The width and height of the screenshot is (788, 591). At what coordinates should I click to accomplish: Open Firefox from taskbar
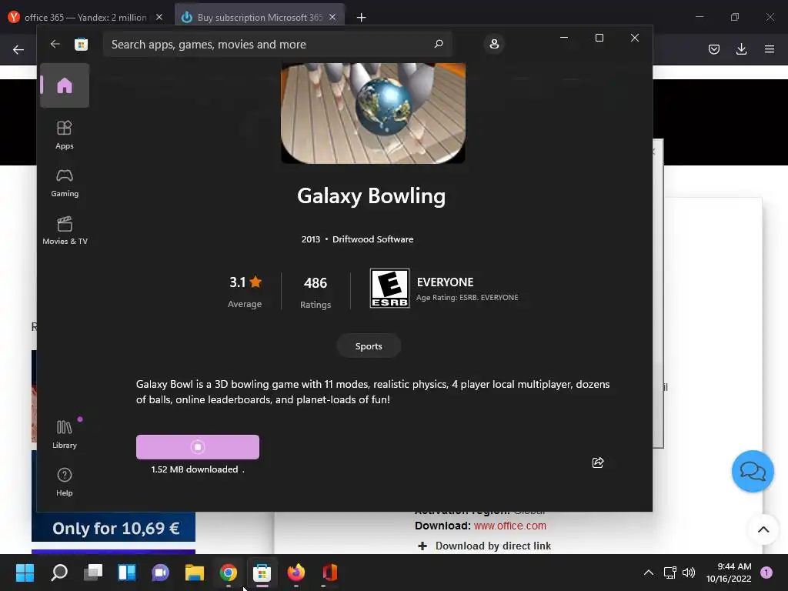click(296, 573)
